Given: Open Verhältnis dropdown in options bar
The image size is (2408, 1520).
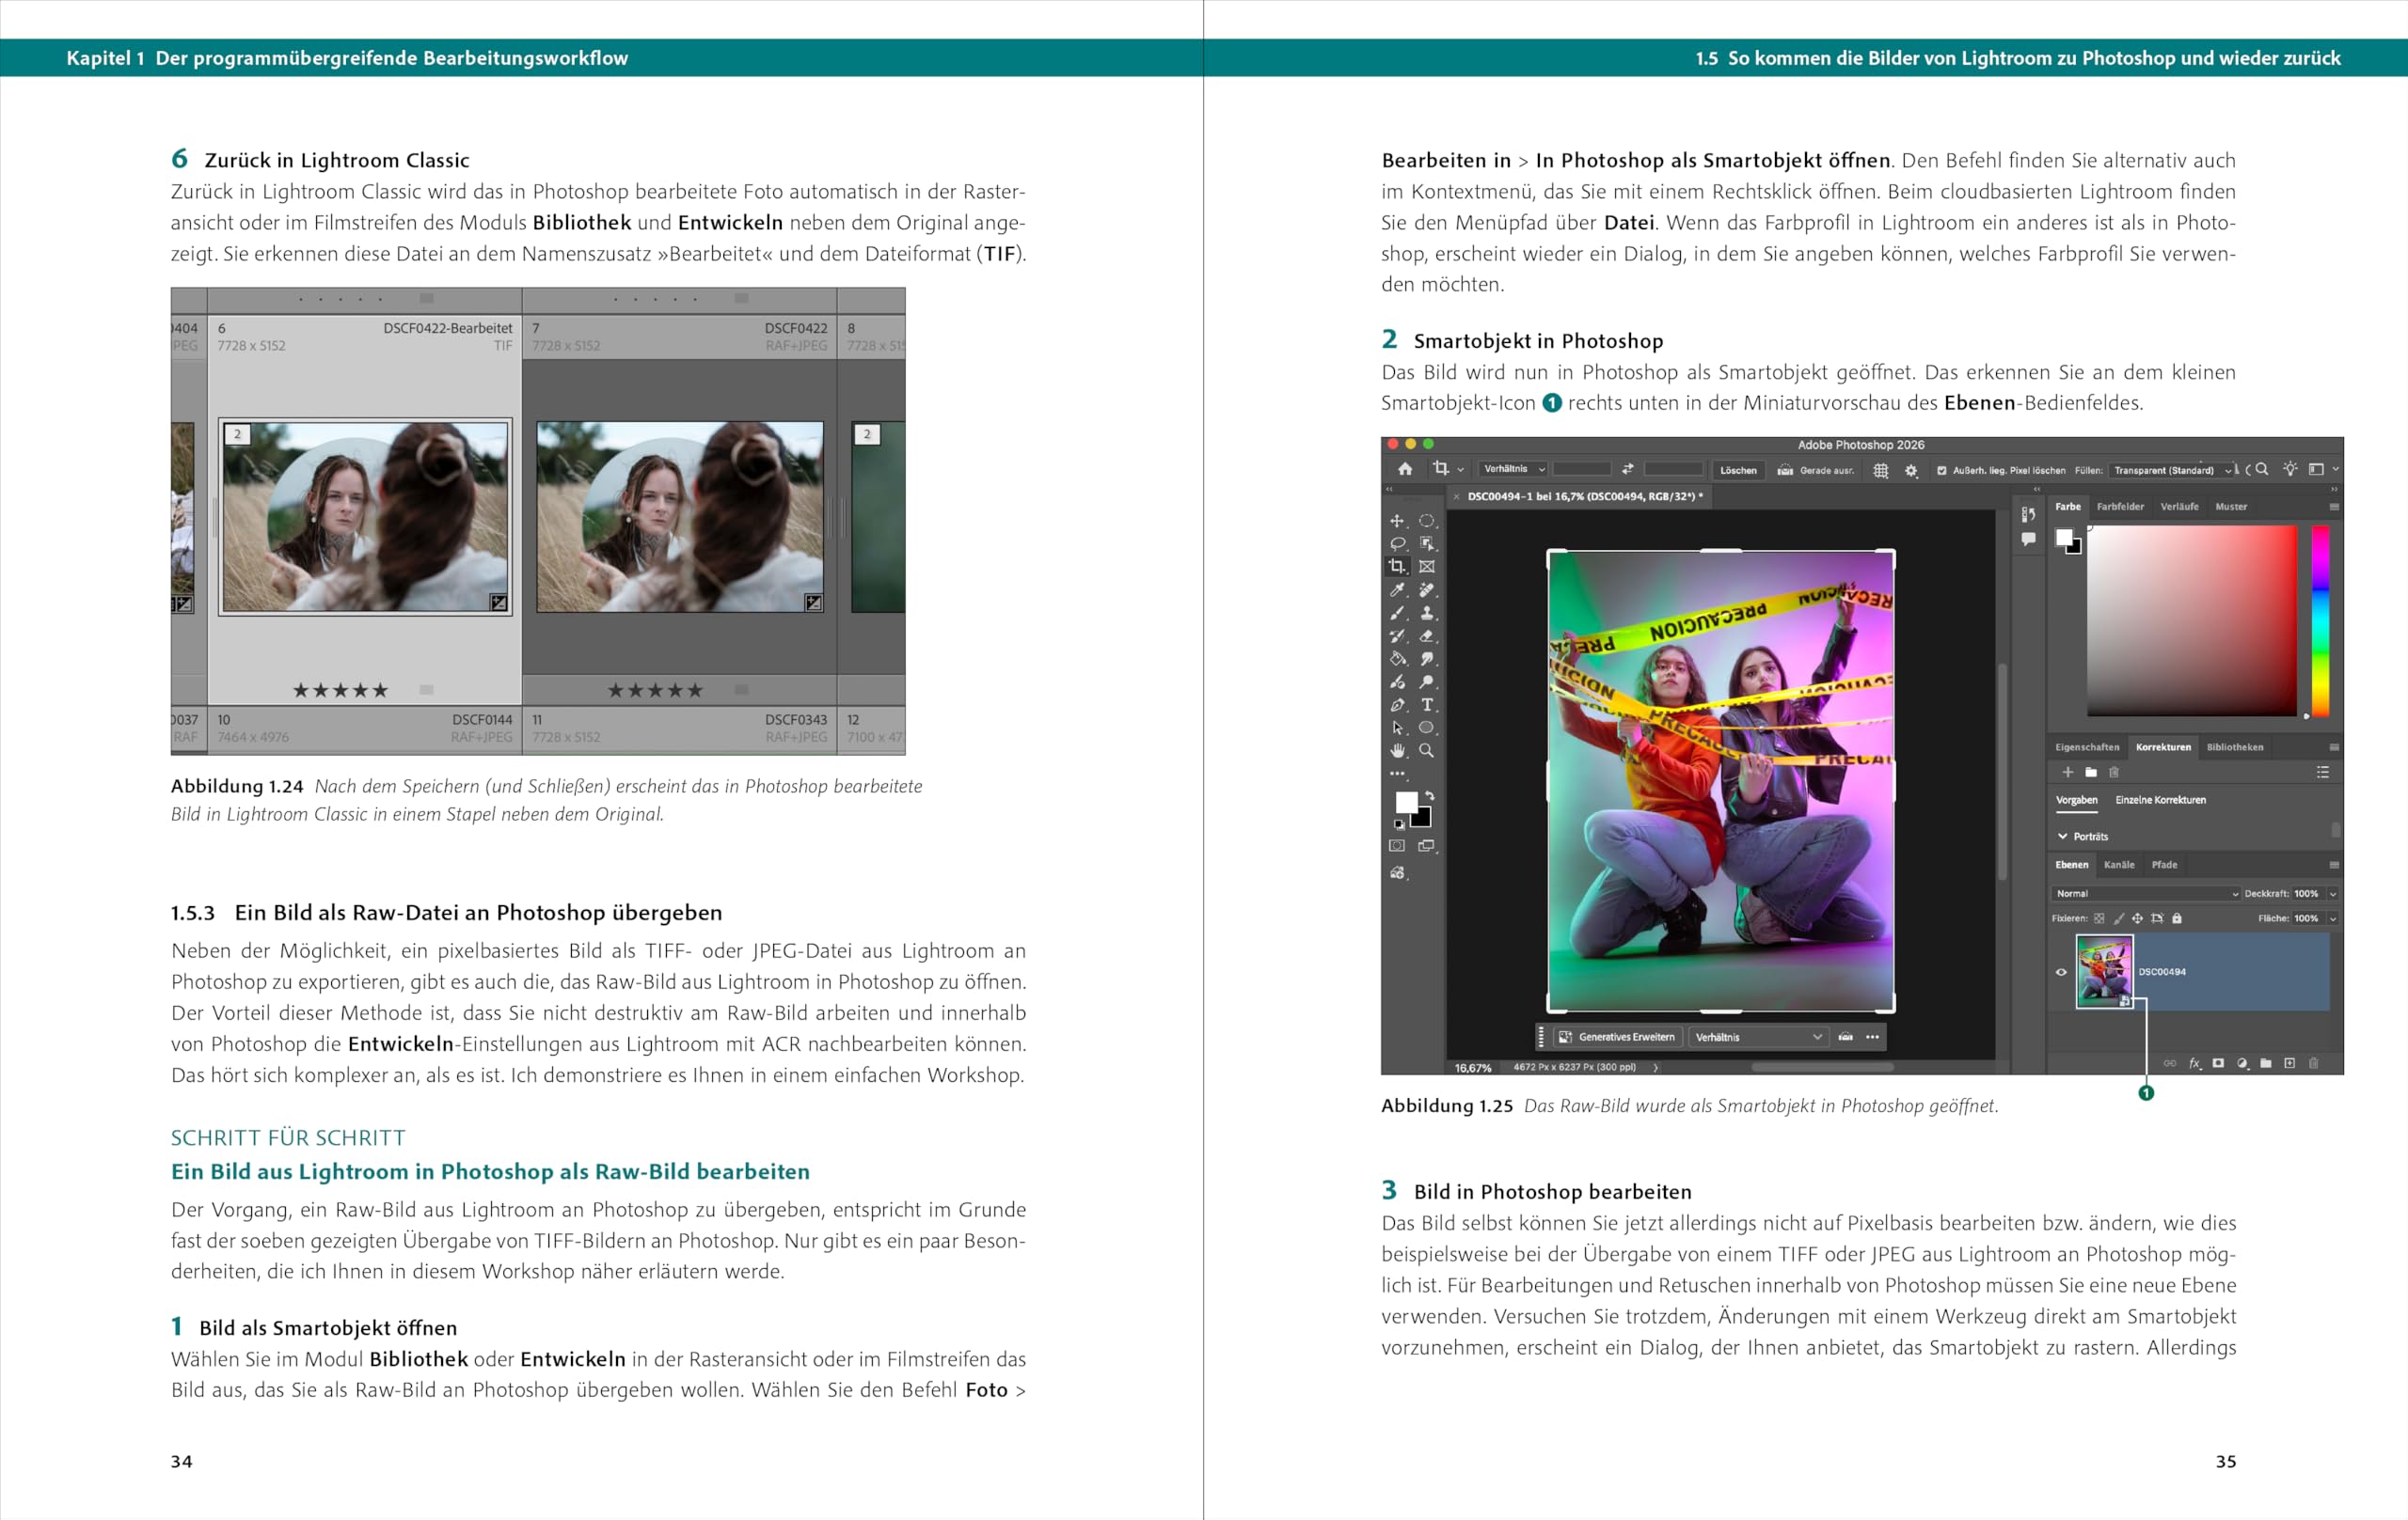Looking at the screenshot, I should click(x=1513, y=470).
